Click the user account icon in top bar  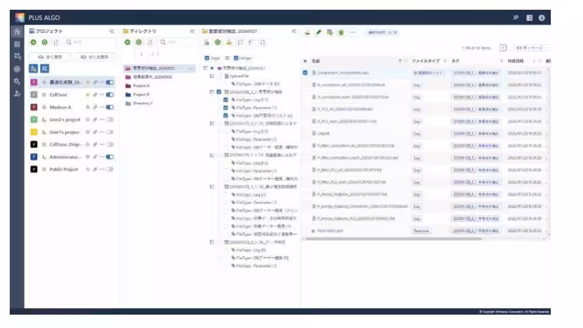pos(542,18)
